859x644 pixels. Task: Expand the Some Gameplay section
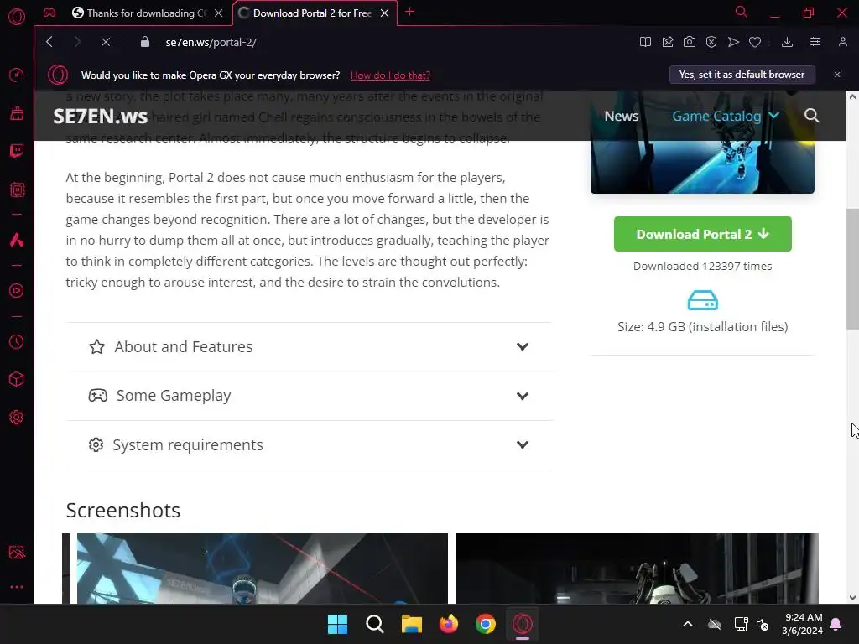(x=309, y=396)
